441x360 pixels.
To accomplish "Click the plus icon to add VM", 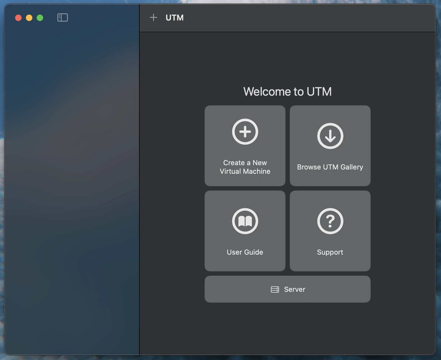I will click(153, 18).
